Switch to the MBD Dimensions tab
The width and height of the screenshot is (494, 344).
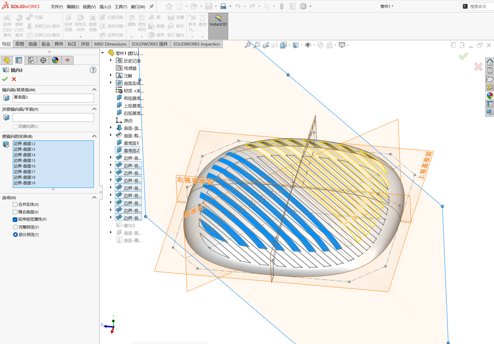(x=110, y=44)
